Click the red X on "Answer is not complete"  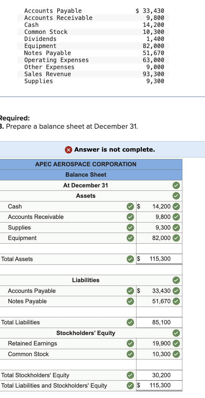click(x=69, y=149)
